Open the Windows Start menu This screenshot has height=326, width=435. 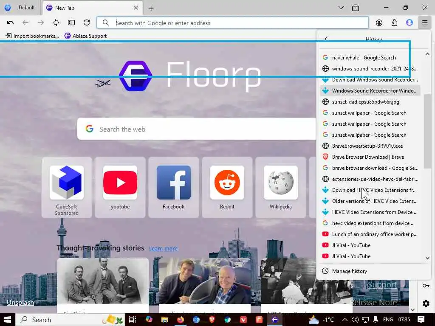(8, 320)
